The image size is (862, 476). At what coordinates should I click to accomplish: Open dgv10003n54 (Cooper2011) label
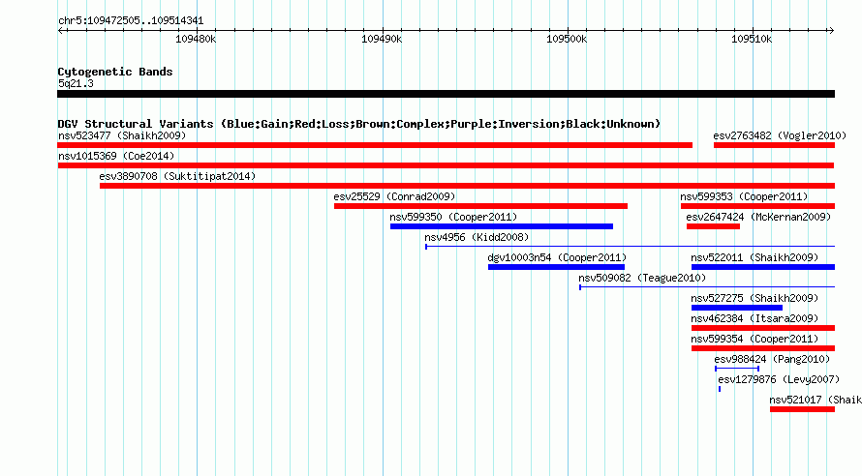(x=557, y=257)
